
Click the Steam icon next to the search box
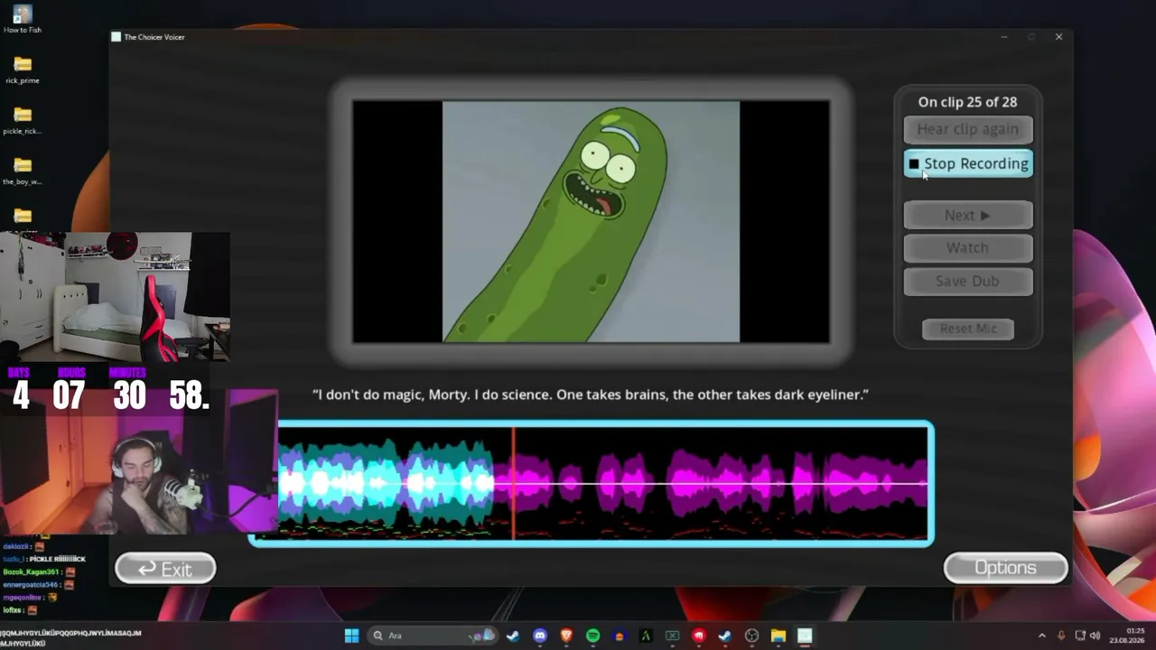513,636
